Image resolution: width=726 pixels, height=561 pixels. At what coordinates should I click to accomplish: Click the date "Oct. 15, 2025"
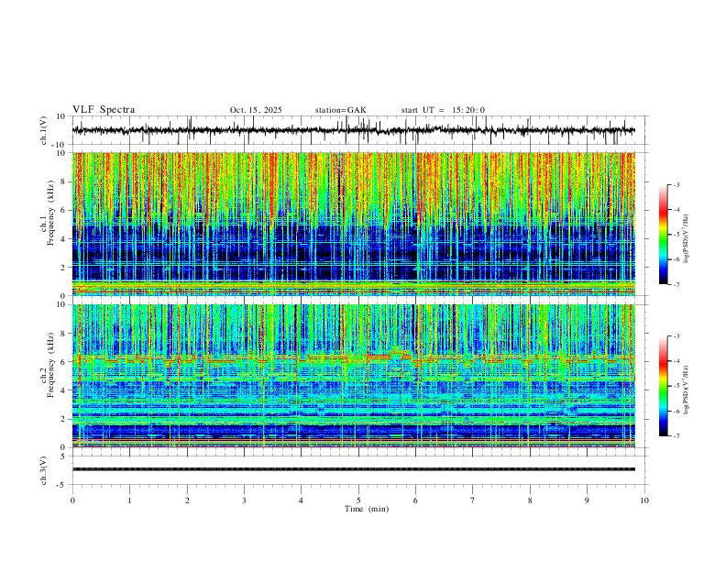point(256,110)
